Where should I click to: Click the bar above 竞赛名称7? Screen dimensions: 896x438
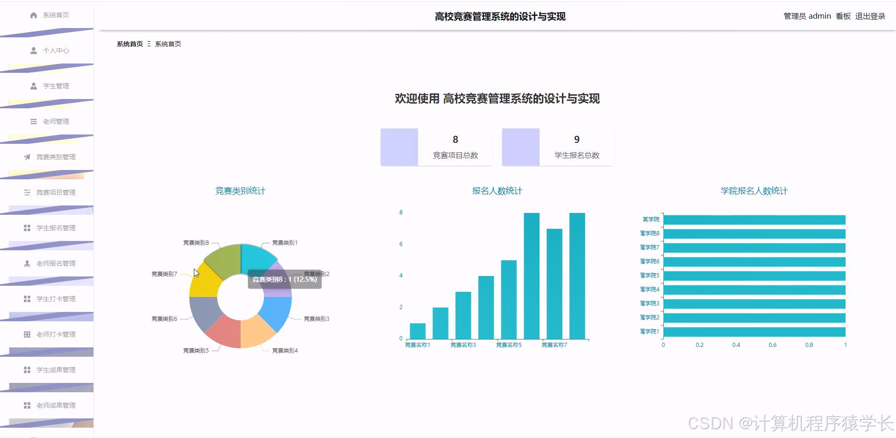[x=555, y=284]
